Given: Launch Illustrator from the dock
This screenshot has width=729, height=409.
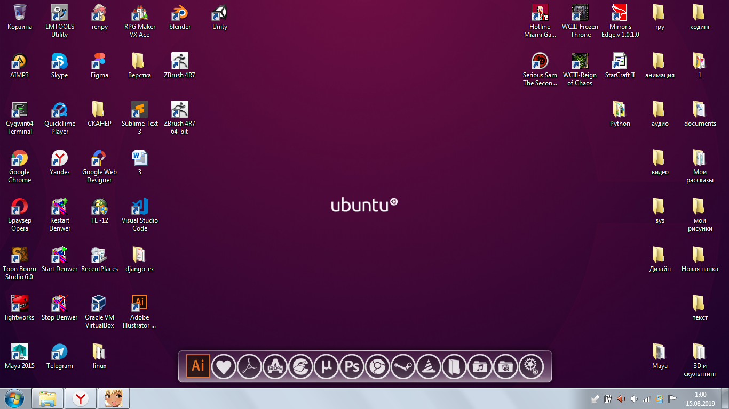Looking at the screenshot, I should click(198, 366).
